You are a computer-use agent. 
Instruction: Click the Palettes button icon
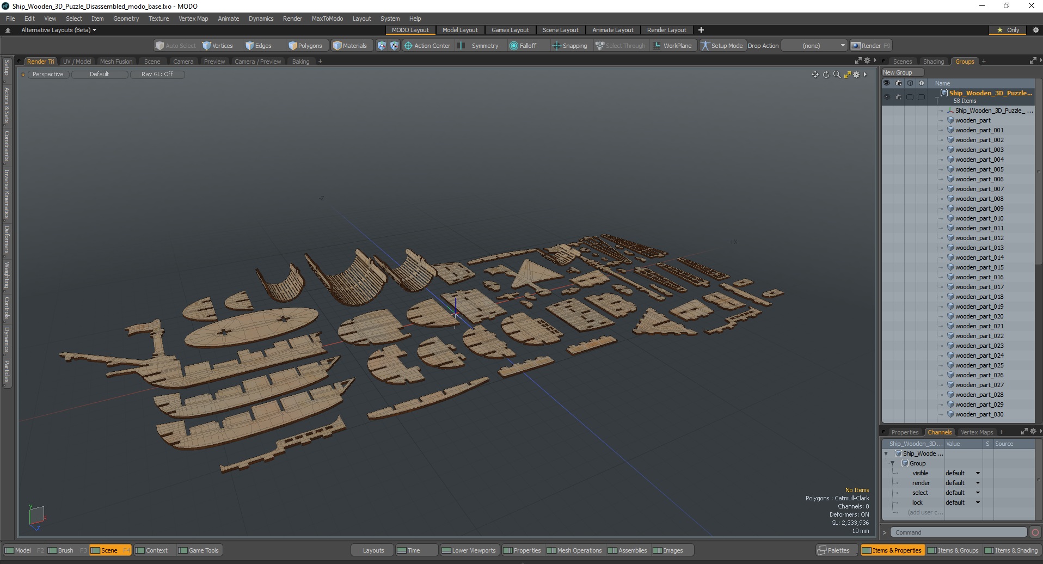pos(822,550)
